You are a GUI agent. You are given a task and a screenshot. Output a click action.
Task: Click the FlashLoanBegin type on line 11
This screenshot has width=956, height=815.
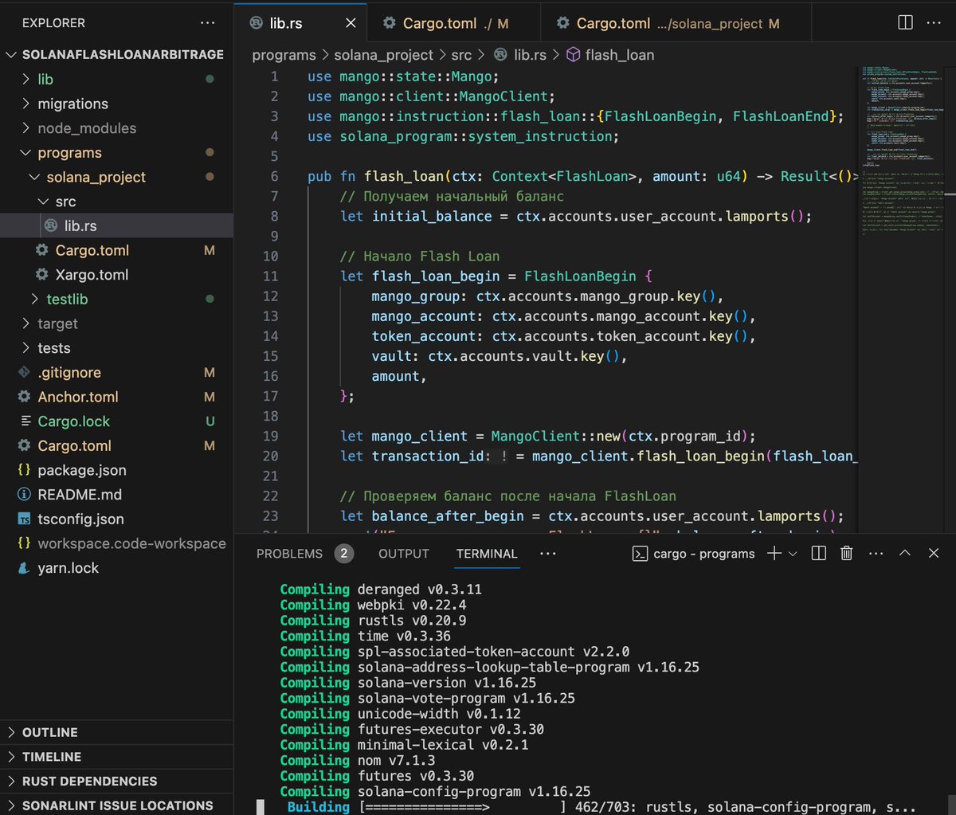coord(582,276)
